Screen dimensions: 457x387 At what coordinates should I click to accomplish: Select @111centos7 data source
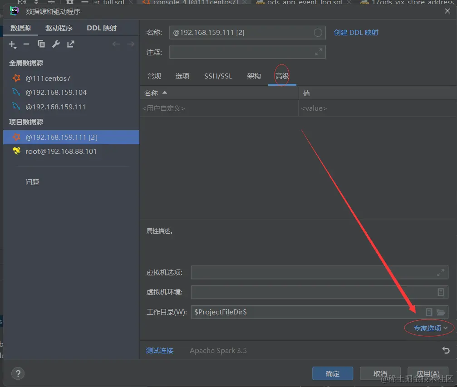tap(71, 78)
